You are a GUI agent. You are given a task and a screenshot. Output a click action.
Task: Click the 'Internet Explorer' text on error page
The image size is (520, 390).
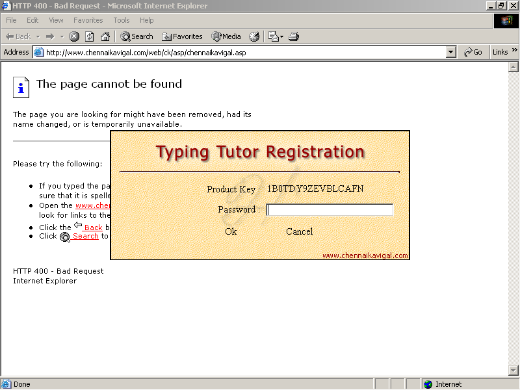pos(45,281)
